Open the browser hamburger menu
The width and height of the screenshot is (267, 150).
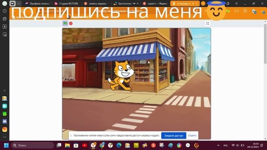[x=237, y=4]
